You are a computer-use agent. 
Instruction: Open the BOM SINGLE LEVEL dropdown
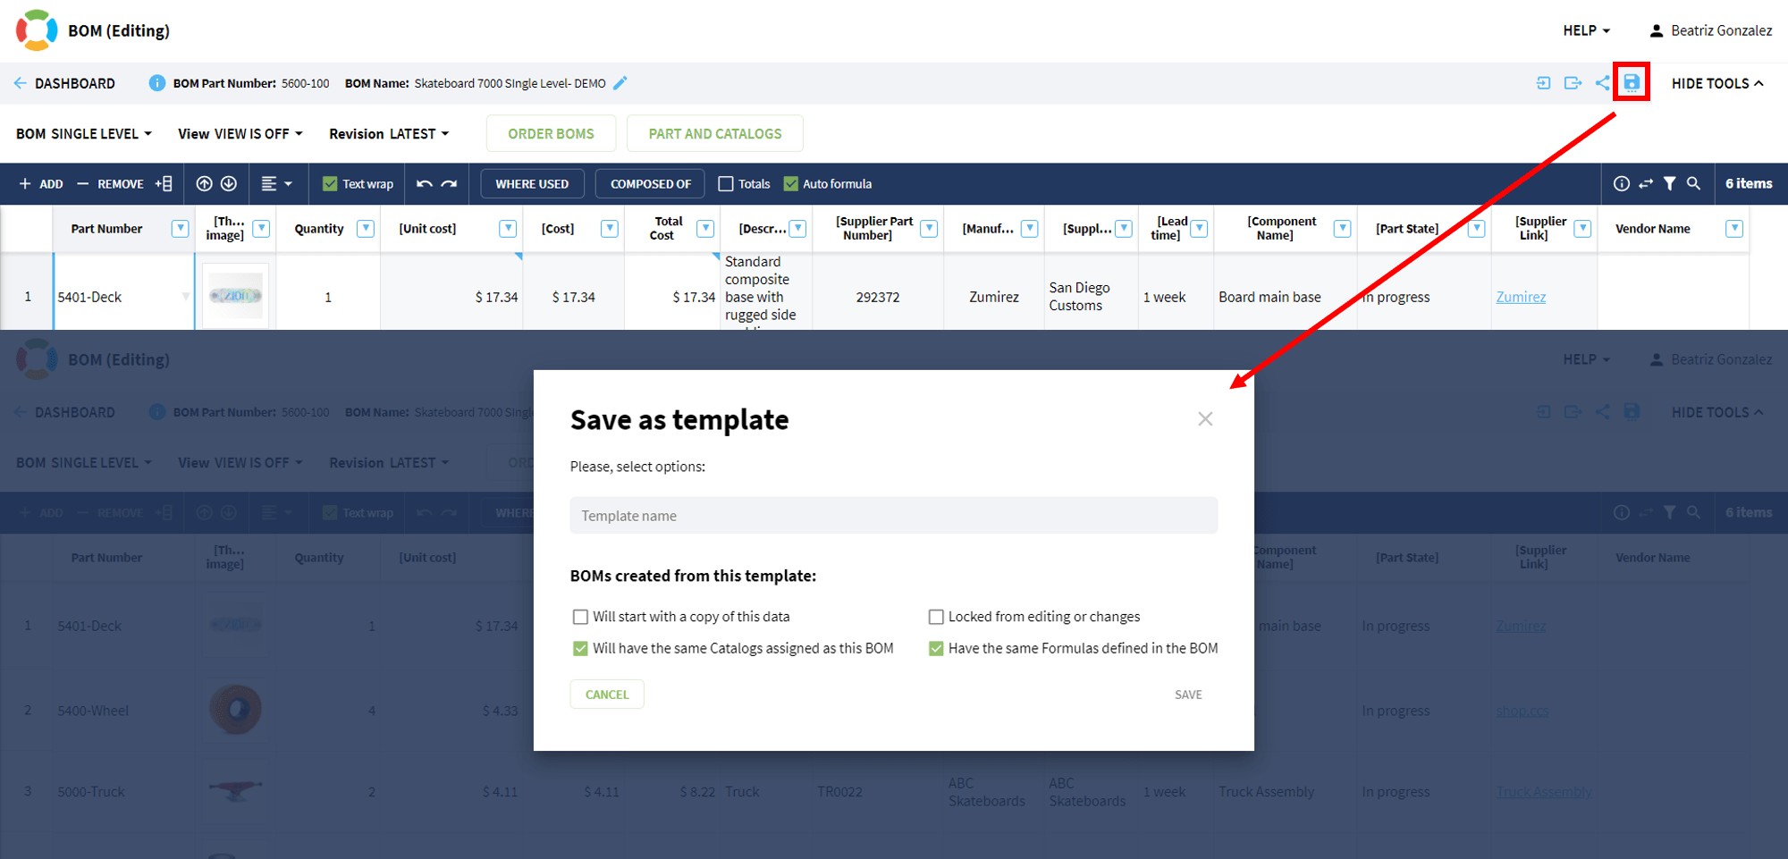(82, 133)
